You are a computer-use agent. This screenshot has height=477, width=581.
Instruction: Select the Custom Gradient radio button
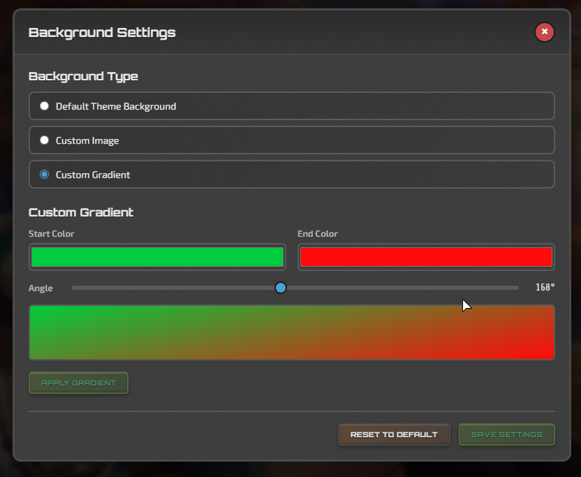pyautogui.click(x=45, y=174)
